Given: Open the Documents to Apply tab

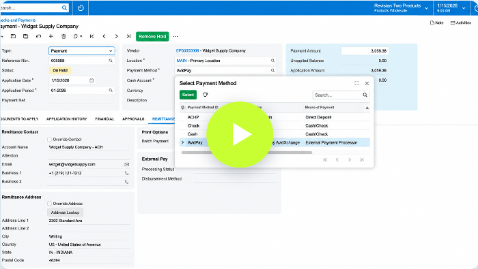Looking at the screenshot, I should [19, 119].
